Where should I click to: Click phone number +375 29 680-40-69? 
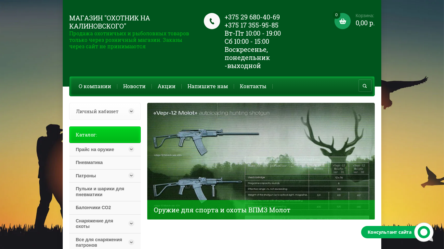[252, 17]
